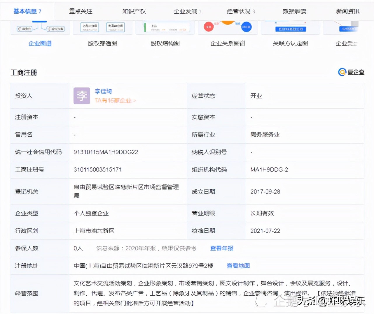Open 李佳琦 investor profile link

point(103,91)
